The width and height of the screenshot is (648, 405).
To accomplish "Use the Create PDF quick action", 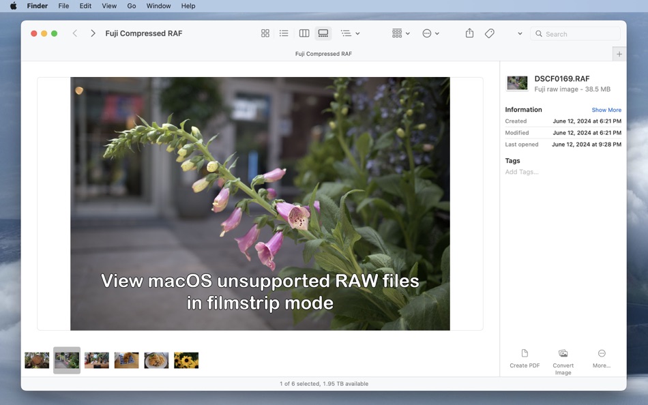I will tap(525, 358).
